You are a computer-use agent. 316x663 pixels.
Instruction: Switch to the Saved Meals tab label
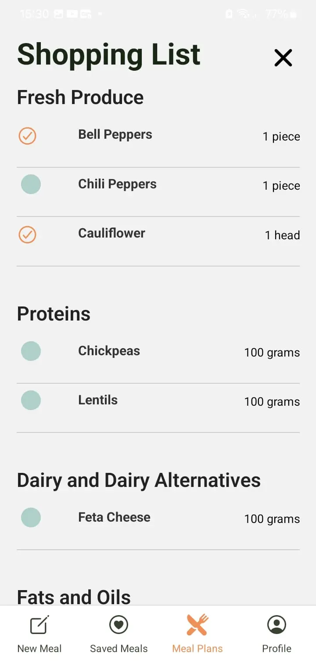118,649
